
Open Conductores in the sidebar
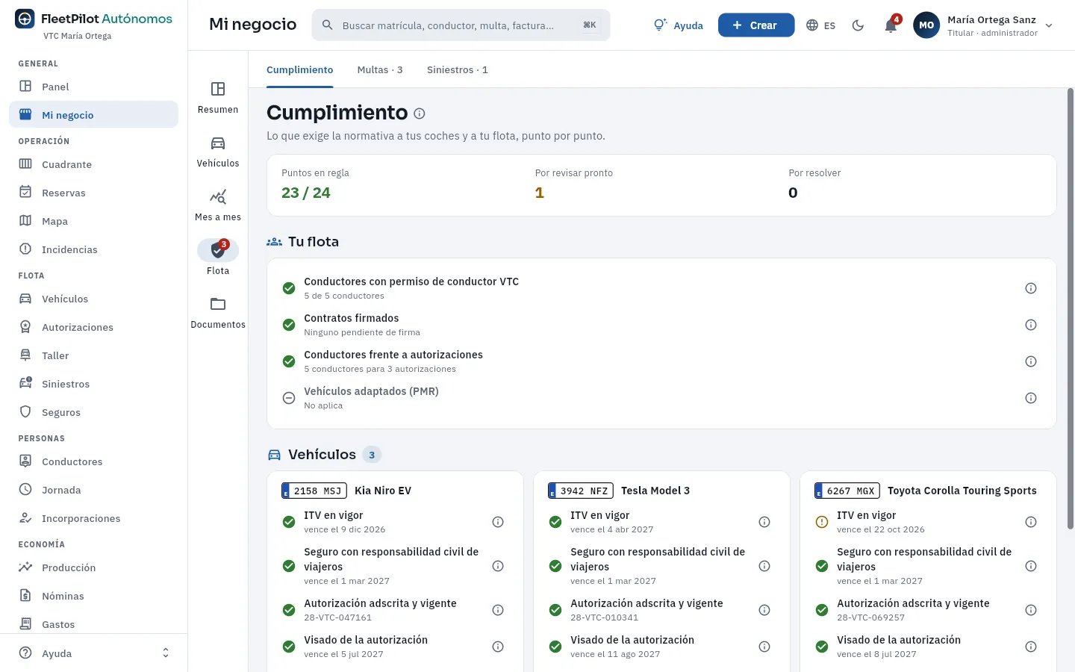point(93,461)
